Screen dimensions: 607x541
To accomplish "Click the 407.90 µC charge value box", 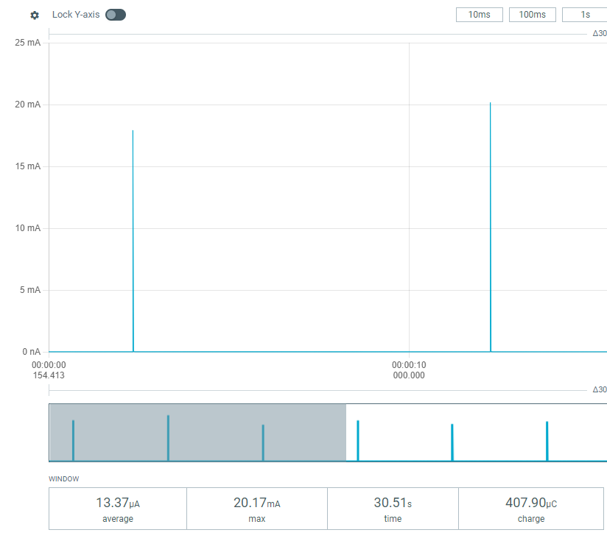I will point(531,509).
